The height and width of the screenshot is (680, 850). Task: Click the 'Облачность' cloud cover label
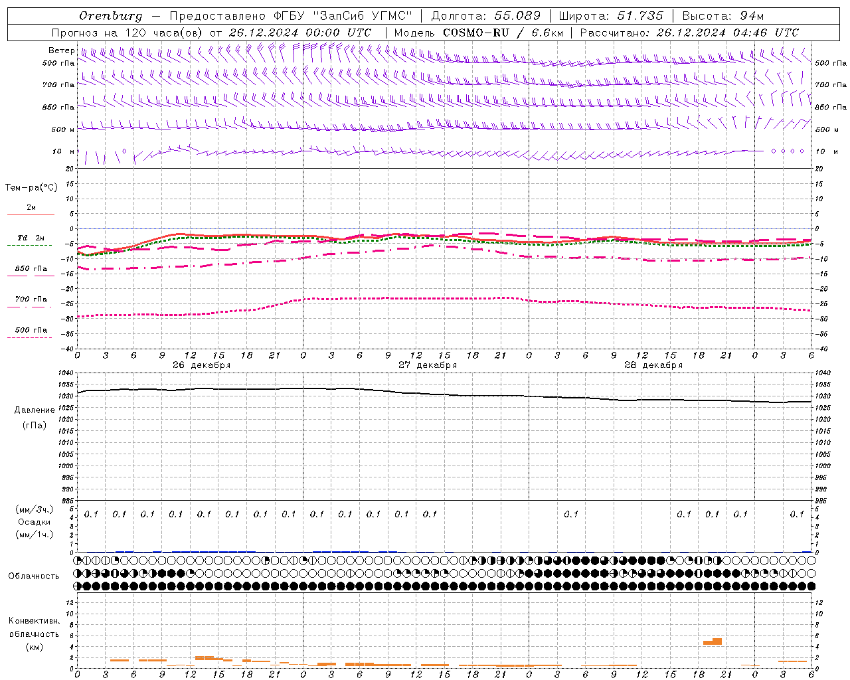34,576
